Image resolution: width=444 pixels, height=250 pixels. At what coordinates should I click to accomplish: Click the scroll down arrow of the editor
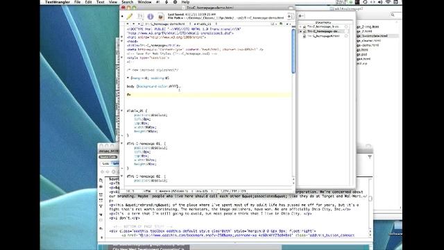tap(293, 183)
